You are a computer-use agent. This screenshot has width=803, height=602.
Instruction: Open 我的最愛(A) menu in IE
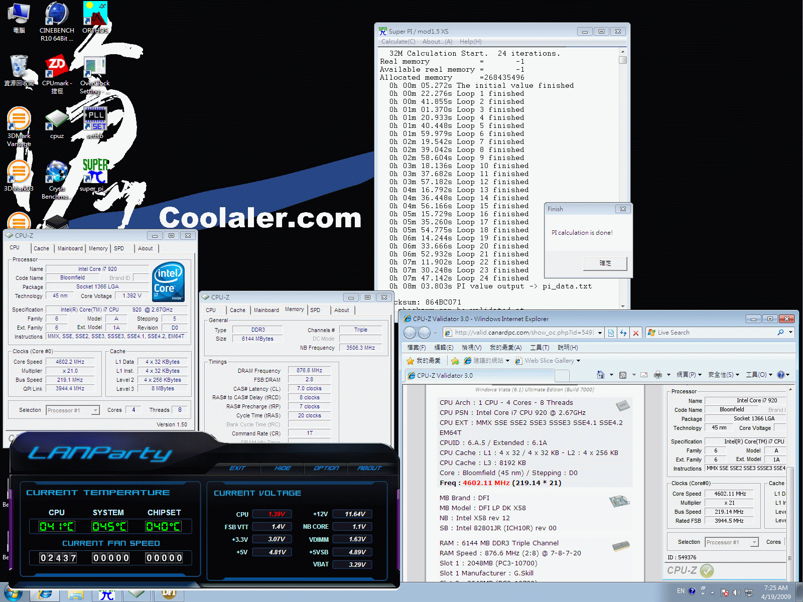[505, 347]
